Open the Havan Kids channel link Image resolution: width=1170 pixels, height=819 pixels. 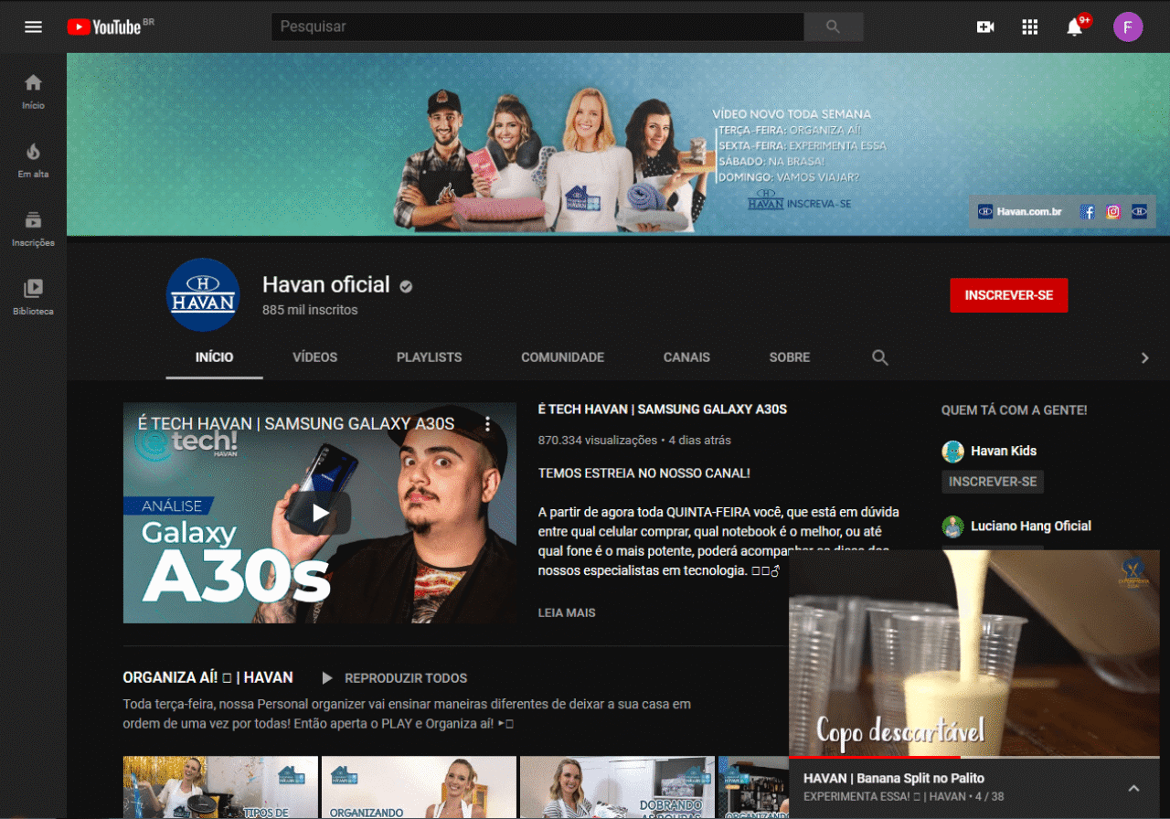pos(1004,451)
